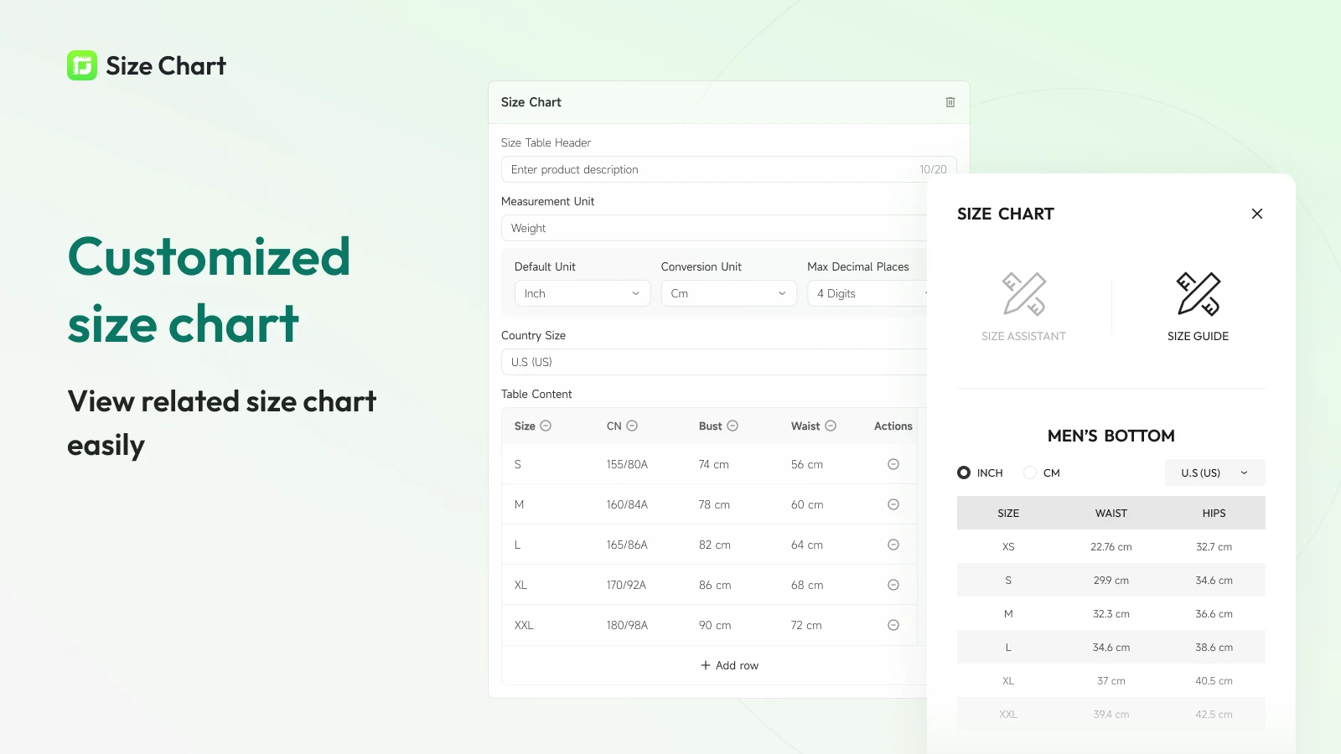
Task: Open the Max Decimal Places 4 Digits dropdown
Action: (x=867, y=293)
